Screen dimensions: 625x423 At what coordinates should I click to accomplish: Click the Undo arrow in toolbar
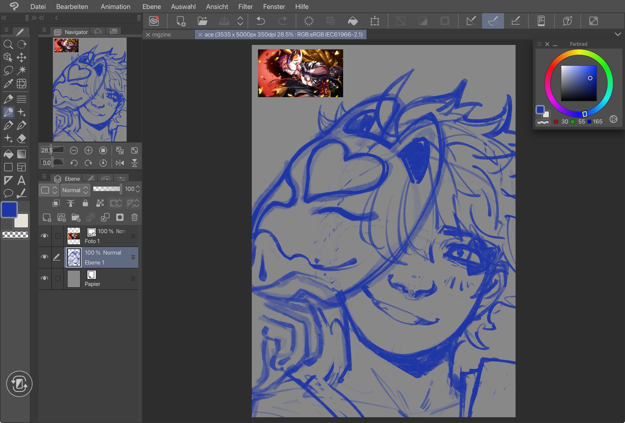260,21
